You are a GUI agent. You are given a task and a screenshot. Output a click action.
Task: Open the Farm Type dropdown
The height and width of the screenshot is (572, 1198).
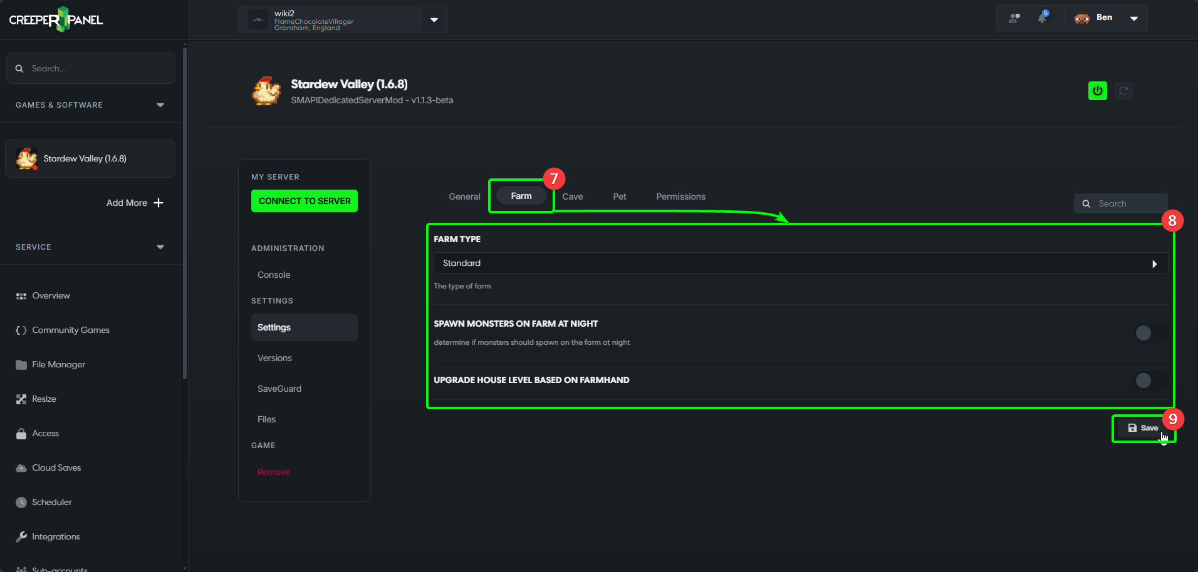tap(800, 263)
